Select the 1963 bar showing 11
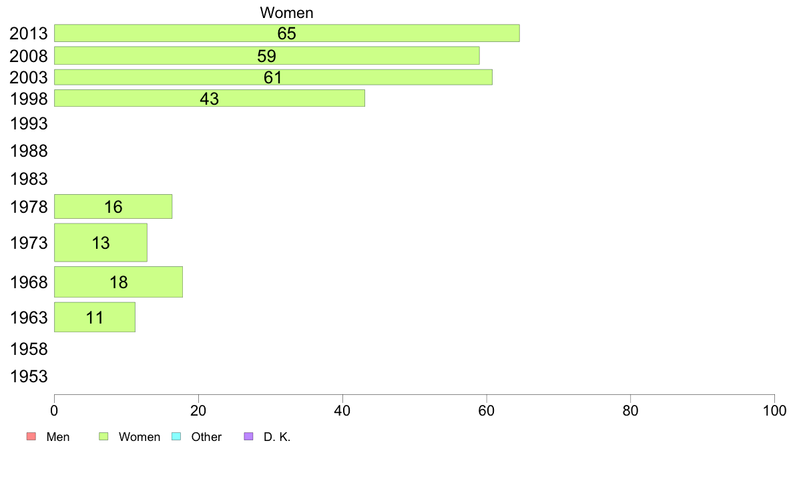This screenshot has width=793, height=491. (x=95, y=318)
